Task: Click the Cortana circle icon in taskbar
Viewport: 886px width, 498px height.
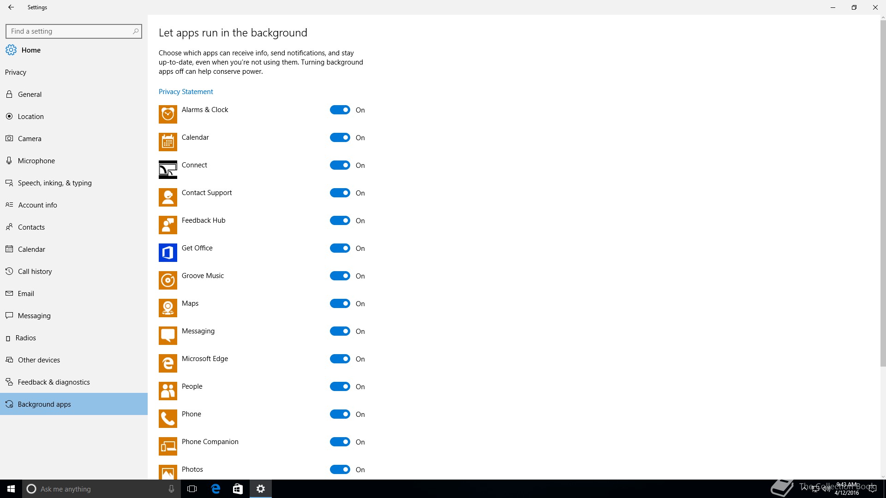Action: 31,489
